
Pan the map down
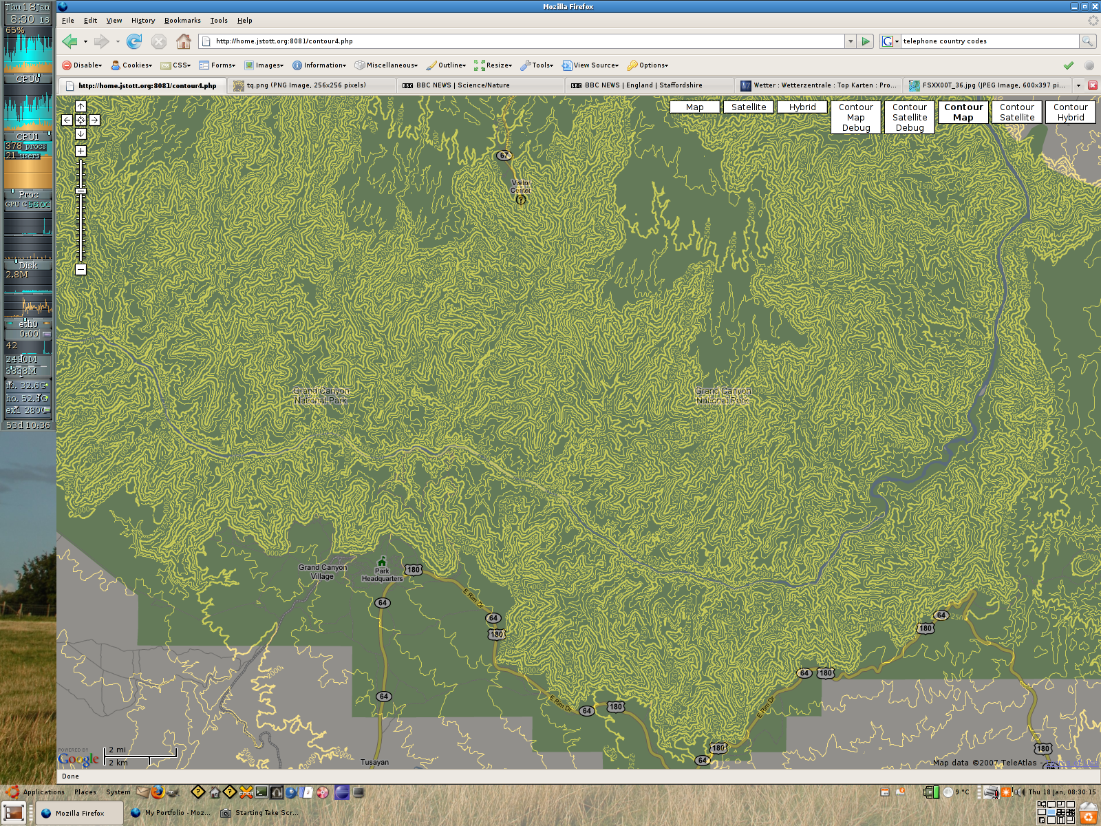pyautogui.click(x=81, y=134)
